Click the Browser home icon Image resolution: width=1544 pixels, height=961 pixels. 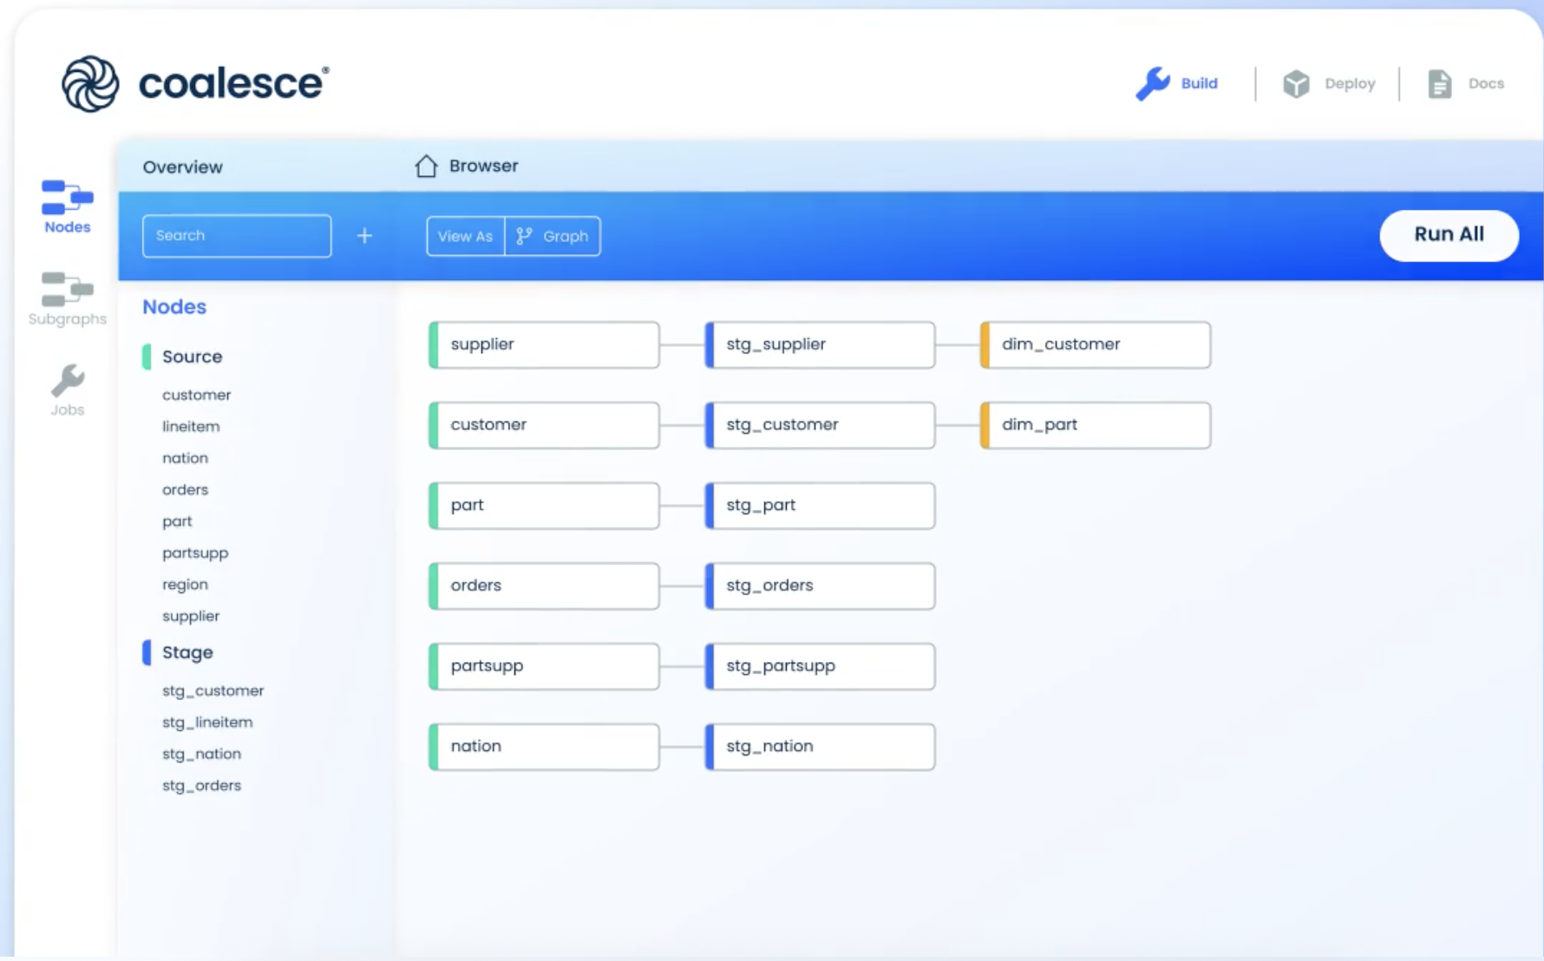pos(425,165)
